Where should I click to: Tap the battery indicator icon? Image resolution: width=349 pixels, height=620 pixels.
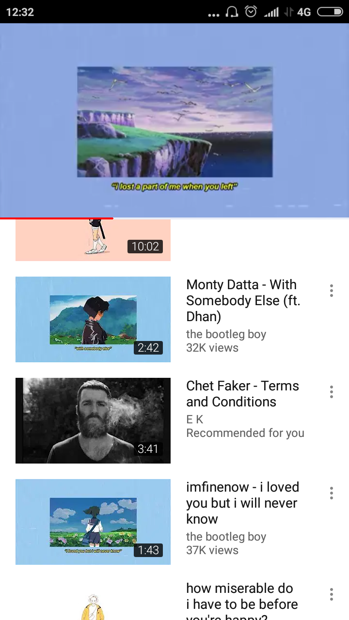click(330, 12)
